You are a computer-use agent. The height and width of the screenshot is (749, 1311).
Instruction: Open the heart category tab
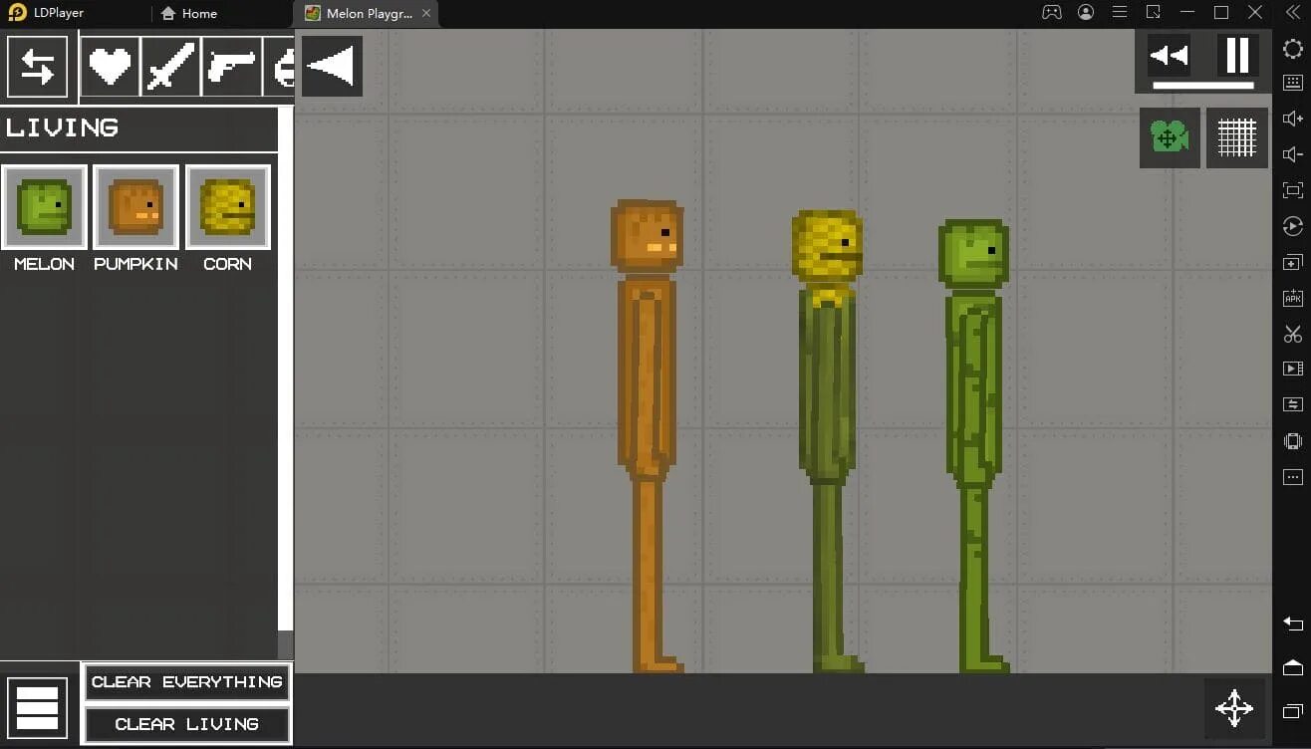pyautogui.click(x=110, y=67)
